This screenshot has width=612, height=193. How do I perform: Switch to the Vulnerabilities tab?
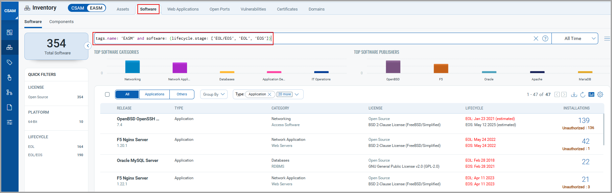pyautogui.click(x=253, y=9)
